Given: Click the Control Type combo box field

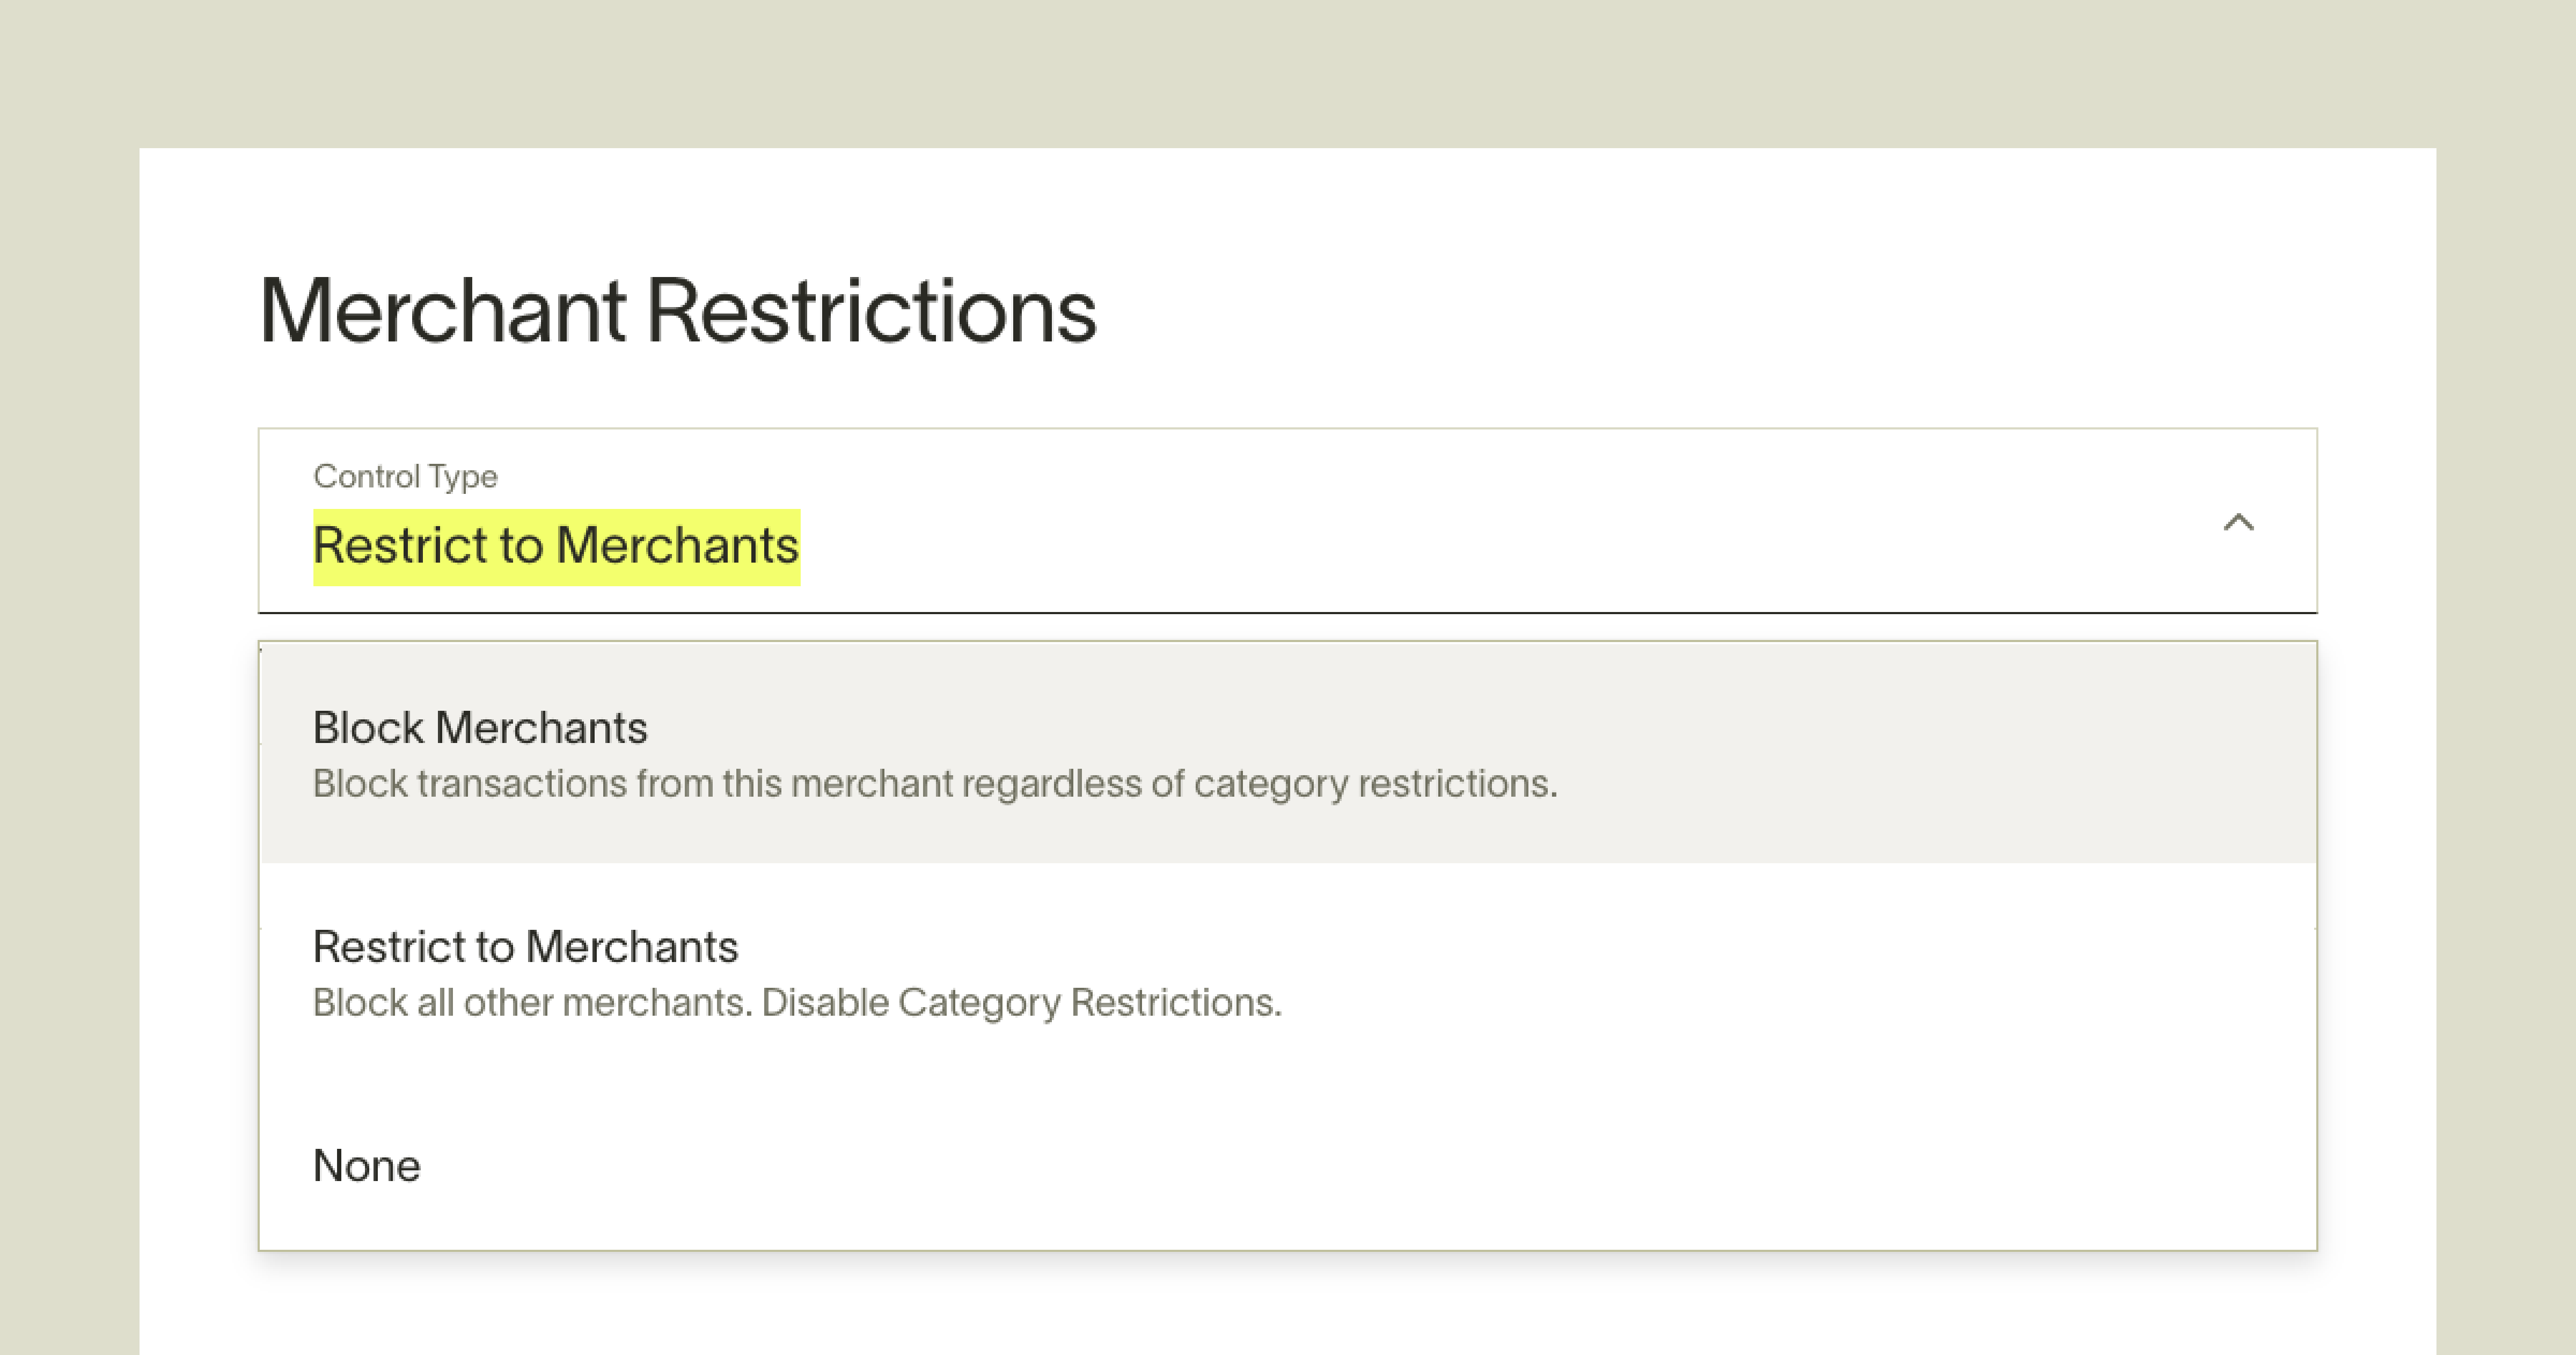Looking at the screenshot, I should coord(1287,520).
